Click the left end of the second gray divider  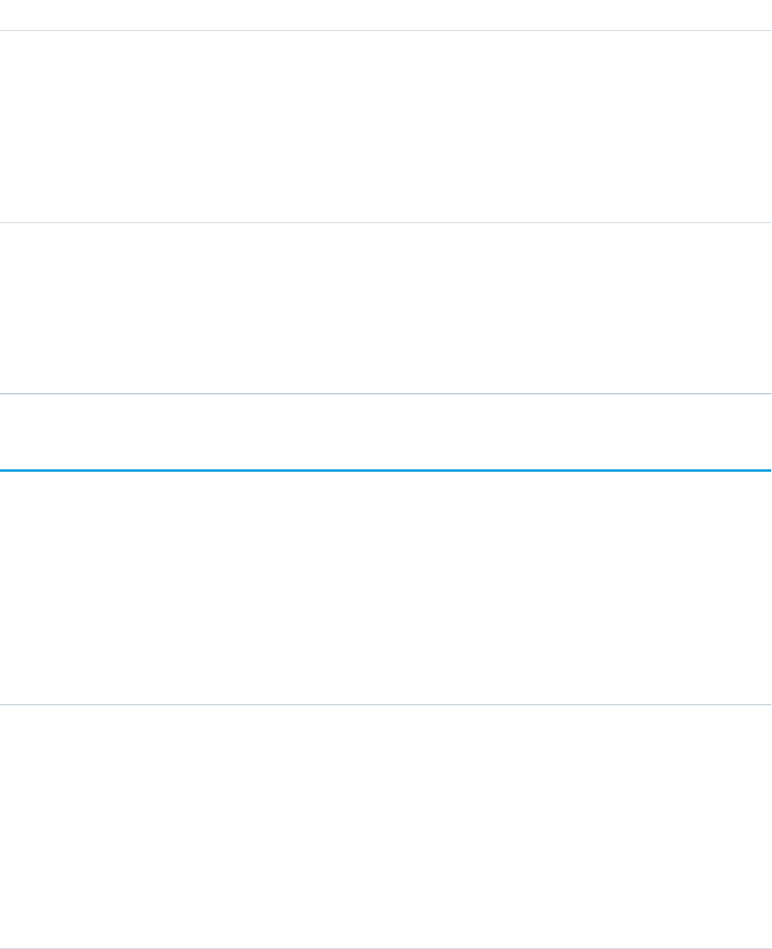pos(3,222)
